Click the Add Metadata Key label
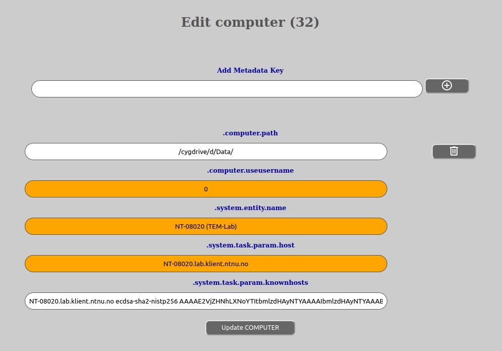Screen dimensions: 502x351 point(250,70)
